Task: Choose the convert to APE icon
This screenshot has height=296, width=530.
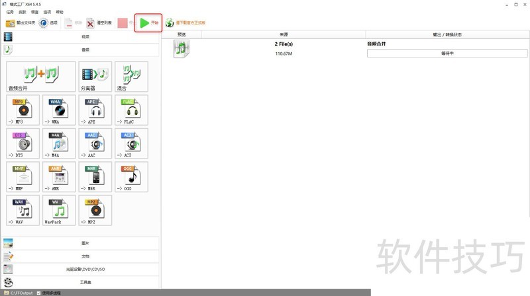Action: [x=95, y=110]
